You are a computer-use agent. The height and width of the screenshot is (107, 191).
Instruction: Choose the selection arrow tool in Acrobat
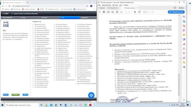tap(135, 12)
